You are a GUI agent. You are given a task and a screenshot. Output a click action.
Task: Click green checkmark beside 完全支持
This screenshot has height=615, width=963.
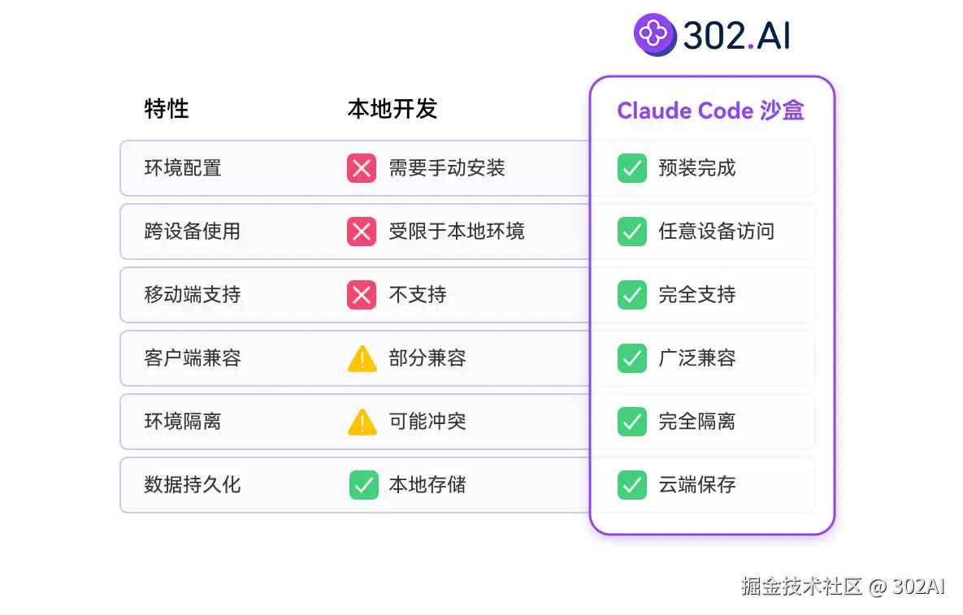pos(631,295)
